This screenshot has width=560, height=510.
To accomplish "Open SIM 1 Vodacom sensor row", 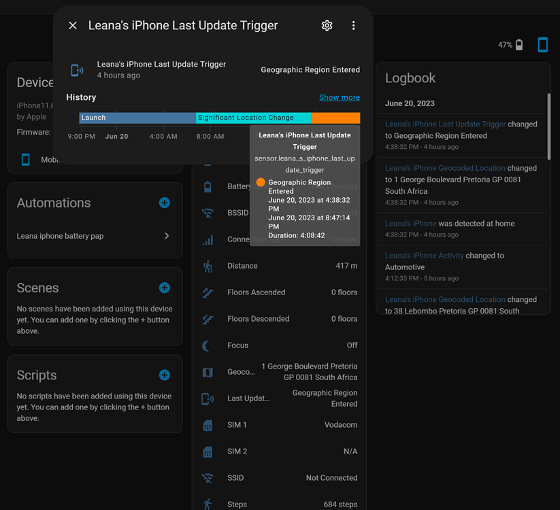I will click(279, 425).
